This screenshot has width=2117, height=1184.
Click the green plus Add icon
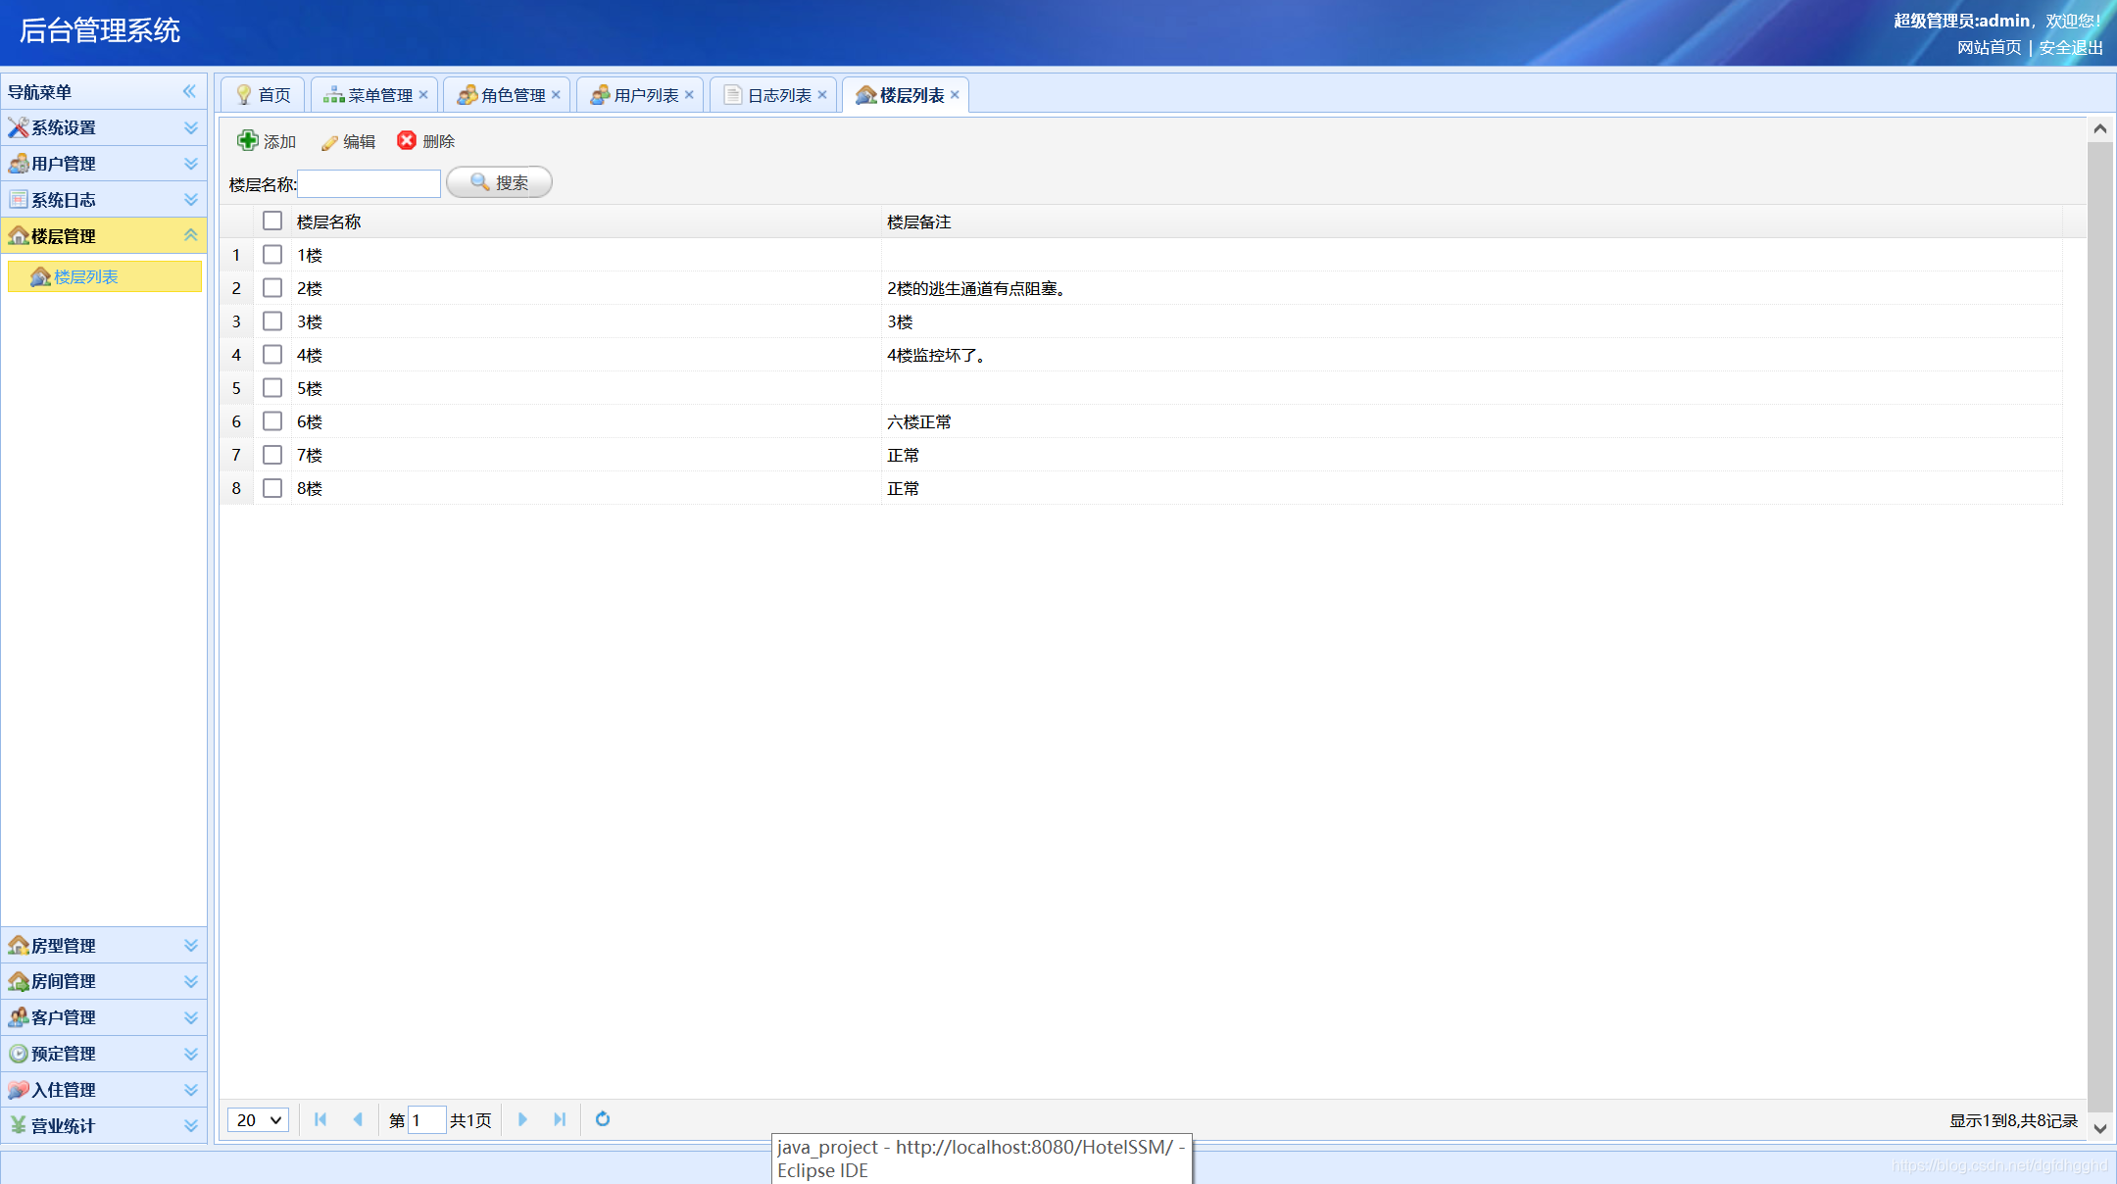click(247, 140)
